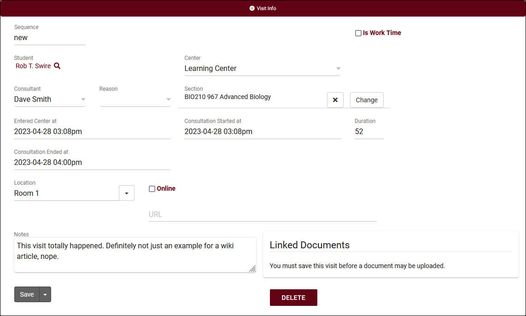Click Change to pick another section
This screenshot has width=526, height=316.
pos(367,100)
